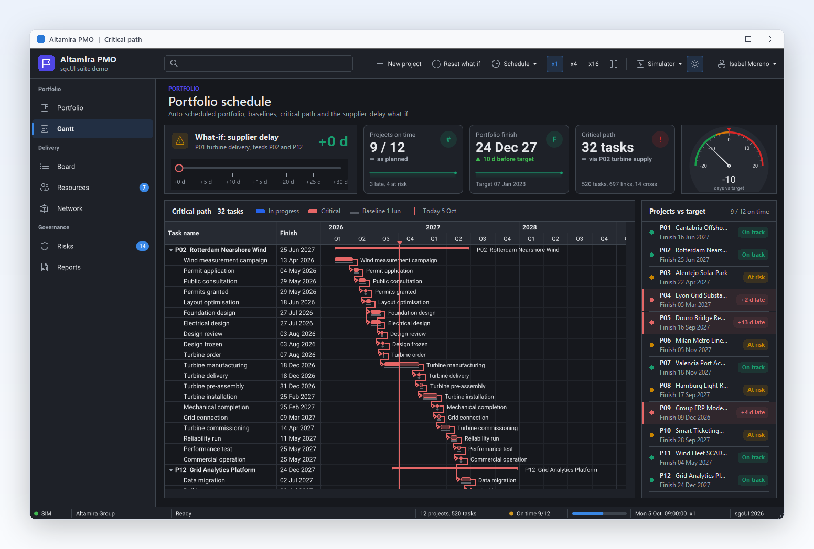
Task: Collapse the P12 Grid Analytics Platform group
Action: 171,470
